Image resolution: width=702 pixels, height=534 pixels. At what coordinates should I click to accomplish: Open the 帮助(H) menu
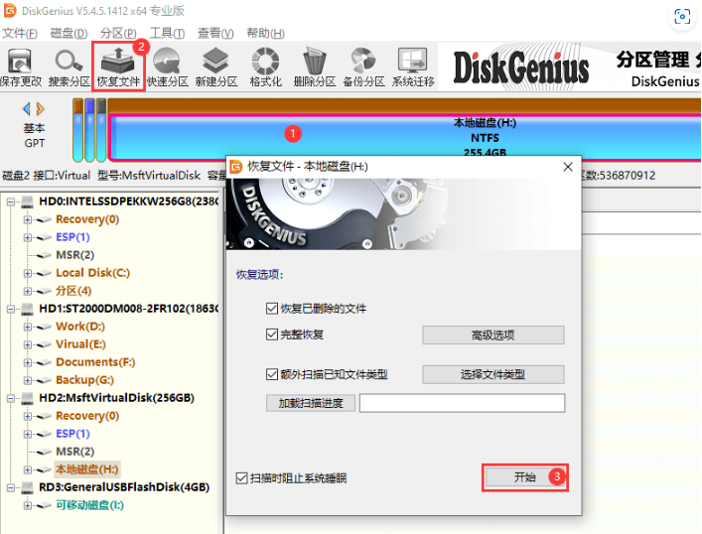[x=265, y=33]
